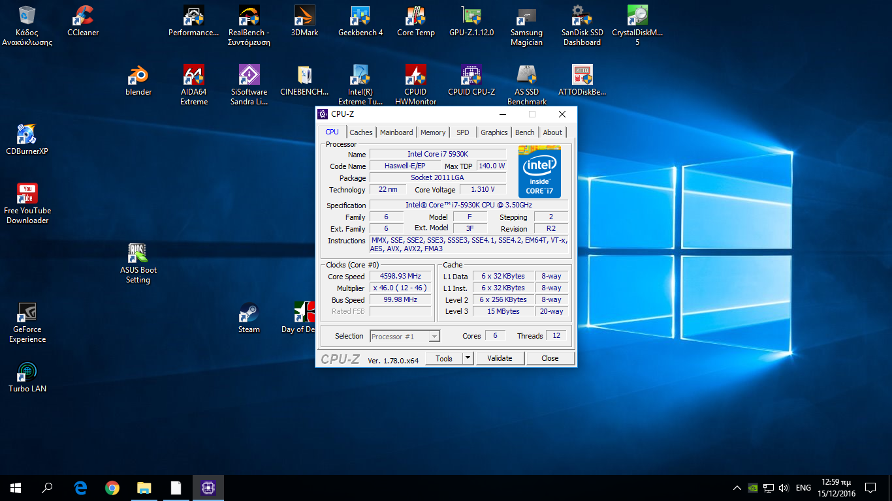Screen dimensions: 892x501
Task: Open the Turbo LAN desktop icon
Action: pos(27,377)
